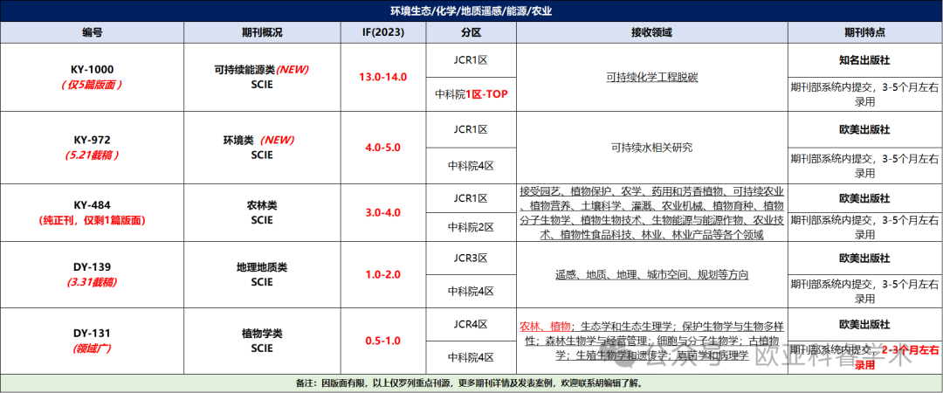The image size is (943, 393).
Task: Click the red deadline 5.21截稿
Action: (93, 155)
